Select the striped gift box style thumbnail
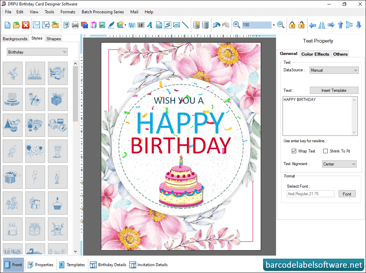366x273 pixels. (x=13, y=177)
